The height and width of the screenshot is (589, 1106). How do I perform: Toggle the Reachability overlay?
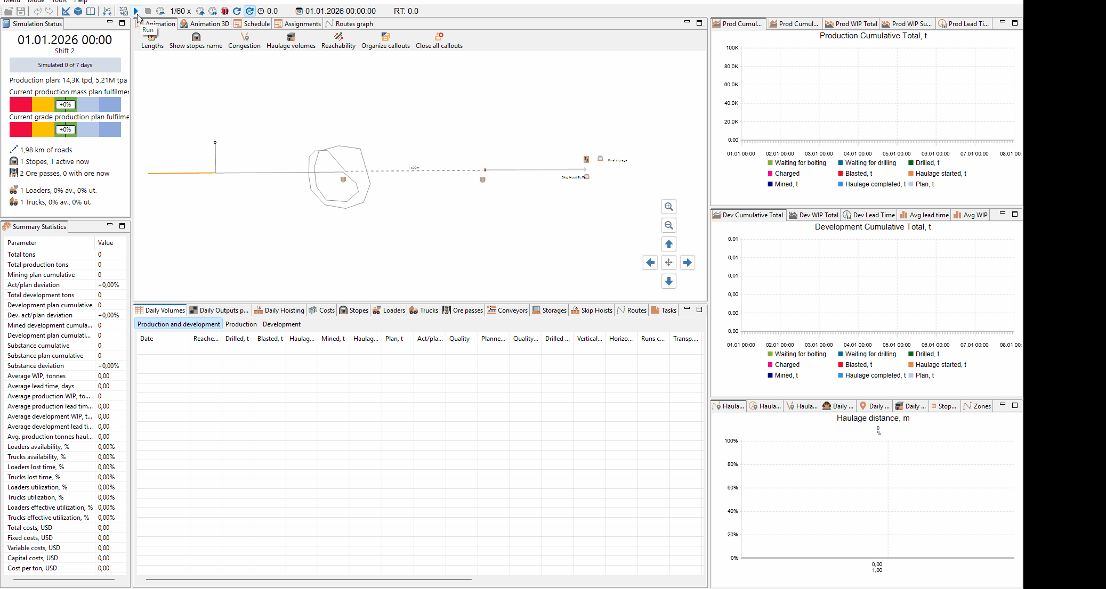pyautogui.click(x=338, y=41)
